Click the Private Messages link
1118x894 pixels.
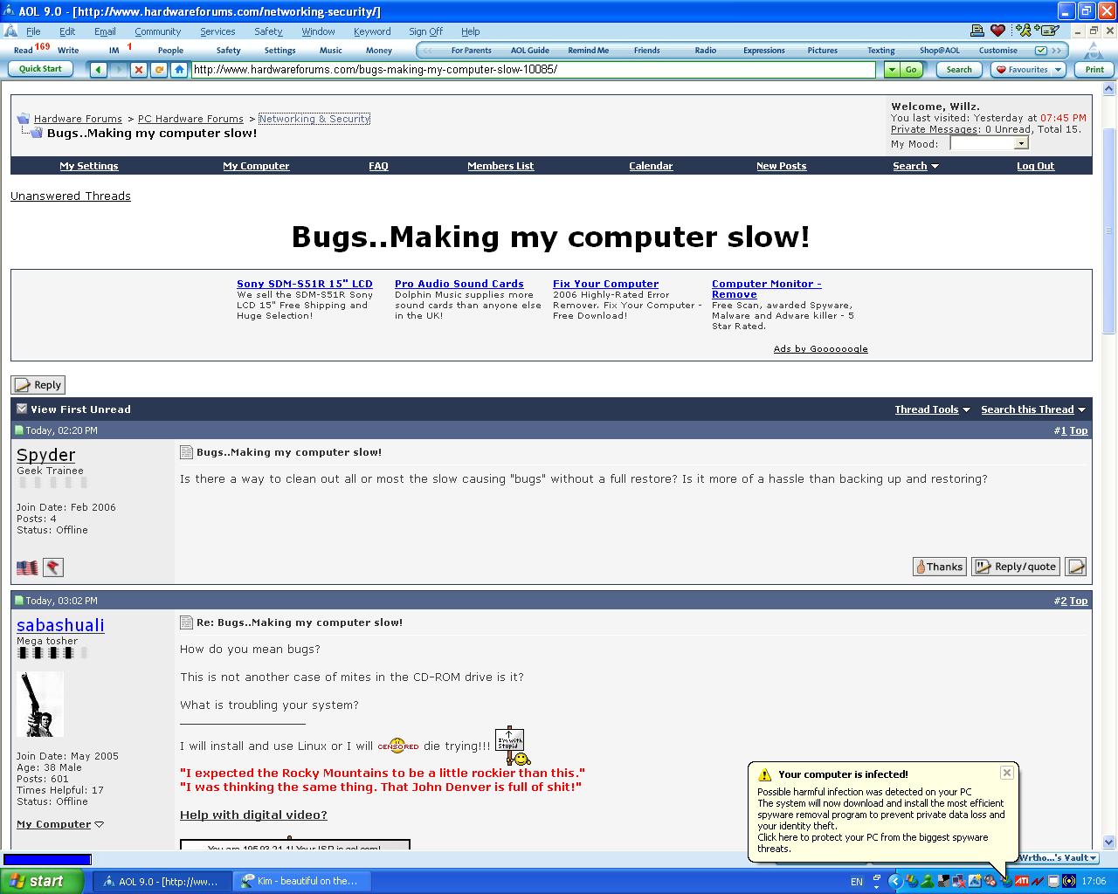[x=935, y=129]
